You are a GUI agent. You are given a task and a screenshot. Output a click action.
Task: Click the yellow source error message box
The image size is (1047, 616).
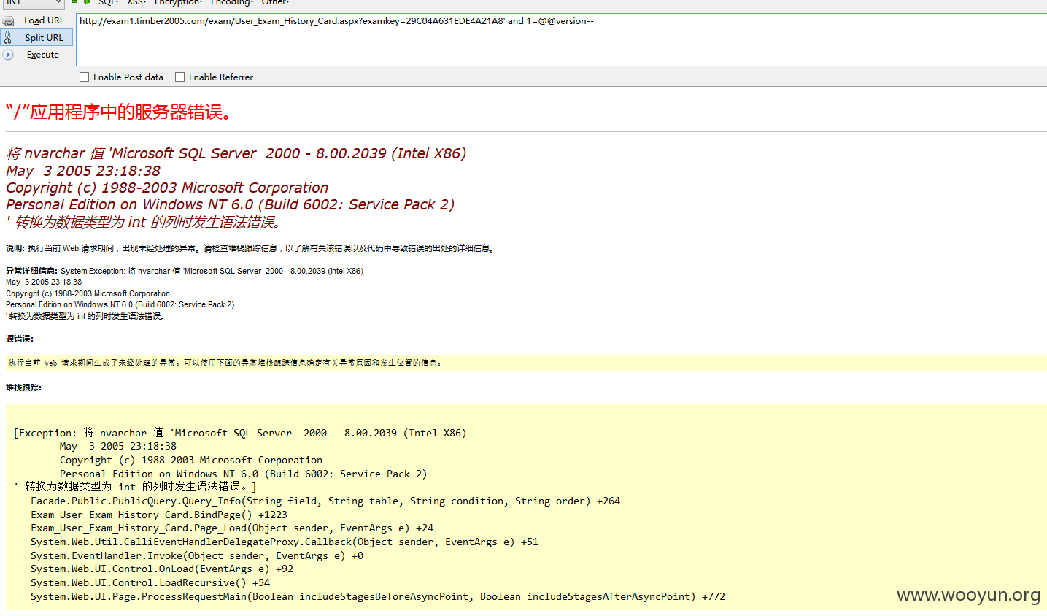tap(526, 363)
